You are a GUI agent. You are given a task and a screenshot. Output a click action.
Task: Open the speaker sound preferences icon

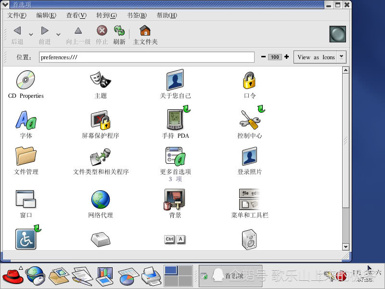click(x=249, y=239)
